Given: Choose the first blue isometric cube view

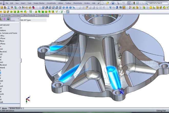Looking at the screenshot, I should click(64, 7).
